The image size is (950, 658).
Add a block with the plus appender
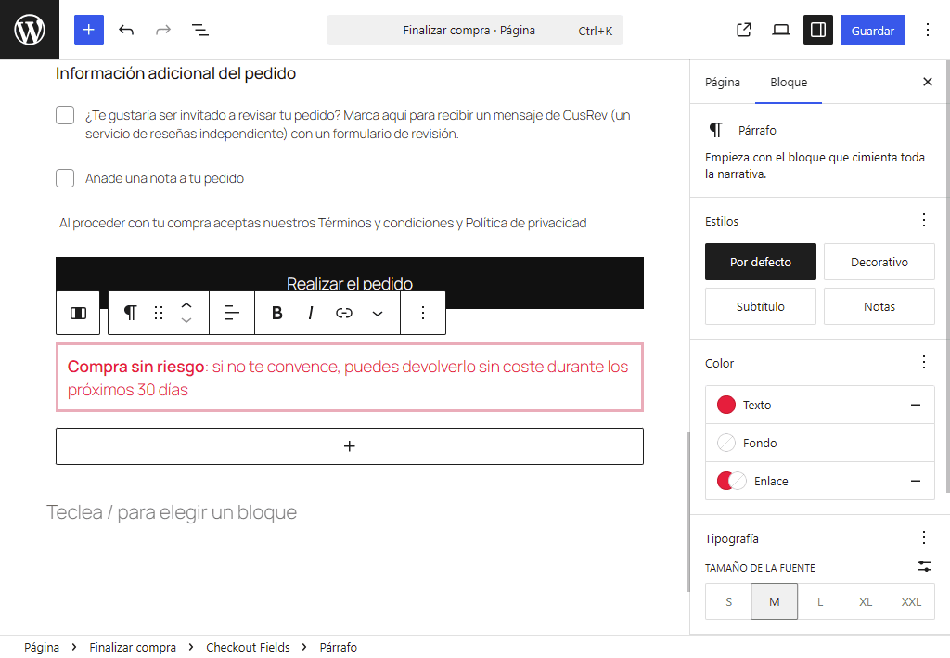coord(350,446)
